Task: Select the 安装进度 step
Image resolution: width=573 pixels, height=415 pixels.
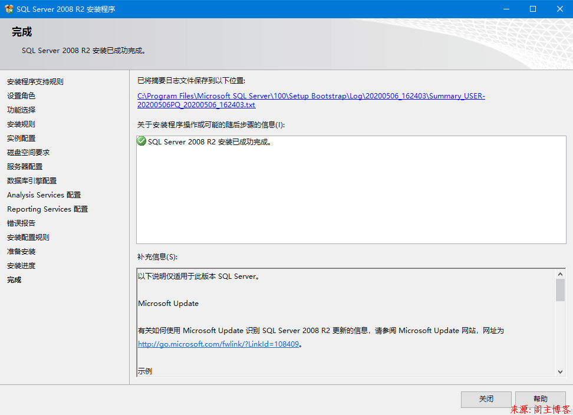Action: point(21,266)
